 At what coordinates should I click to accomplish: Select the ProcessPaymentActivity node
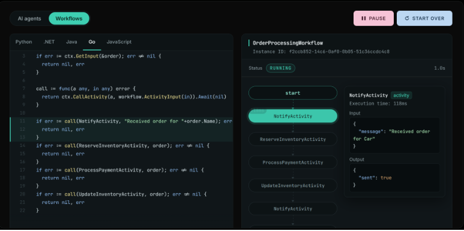(x=293, y=163)
